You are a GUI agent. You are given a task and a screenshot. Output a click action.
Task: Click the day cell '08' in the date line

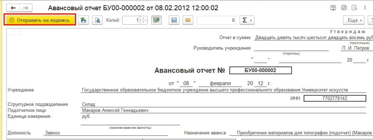[186, 84]
